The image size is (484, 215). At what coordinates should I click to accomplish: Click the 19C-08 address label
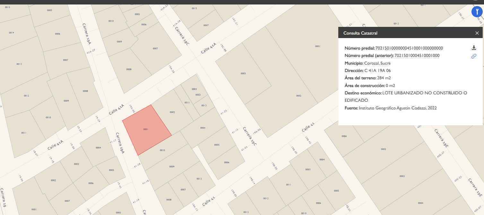click(x=223, y=48)
